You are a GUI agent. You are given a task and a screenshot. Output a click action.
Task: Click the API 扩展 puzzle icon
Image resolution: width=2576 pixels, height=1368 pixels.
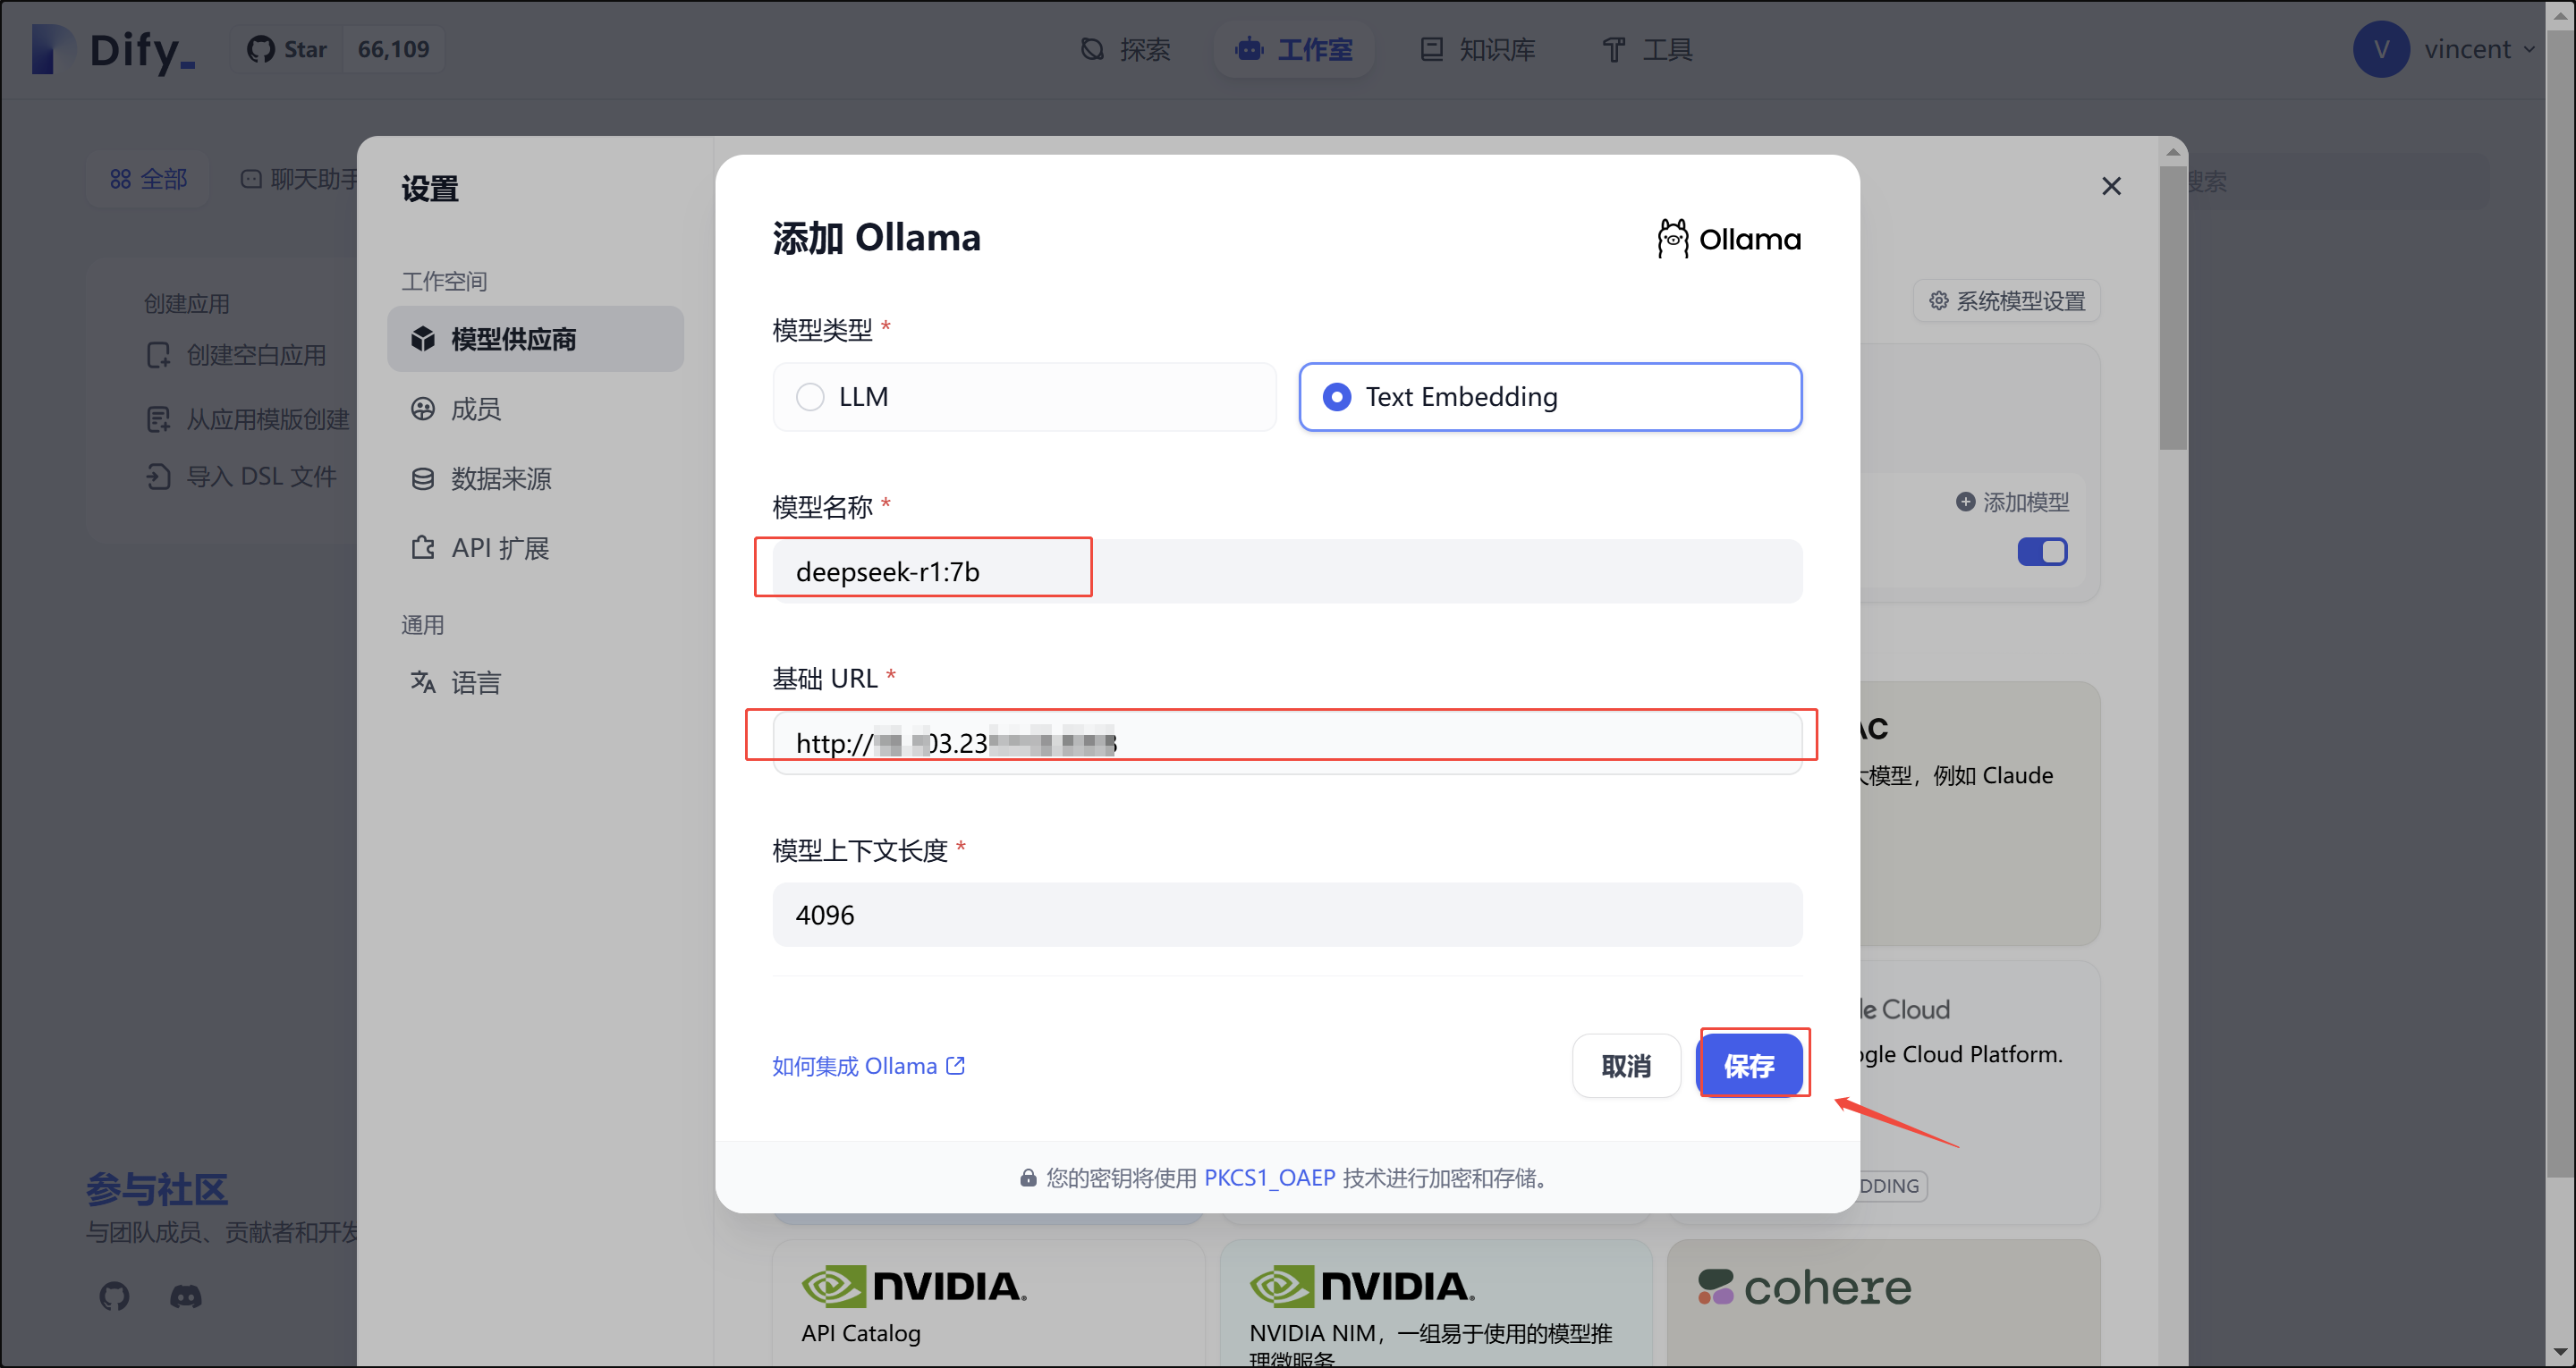pyautogui.click(x=423, y=548)
